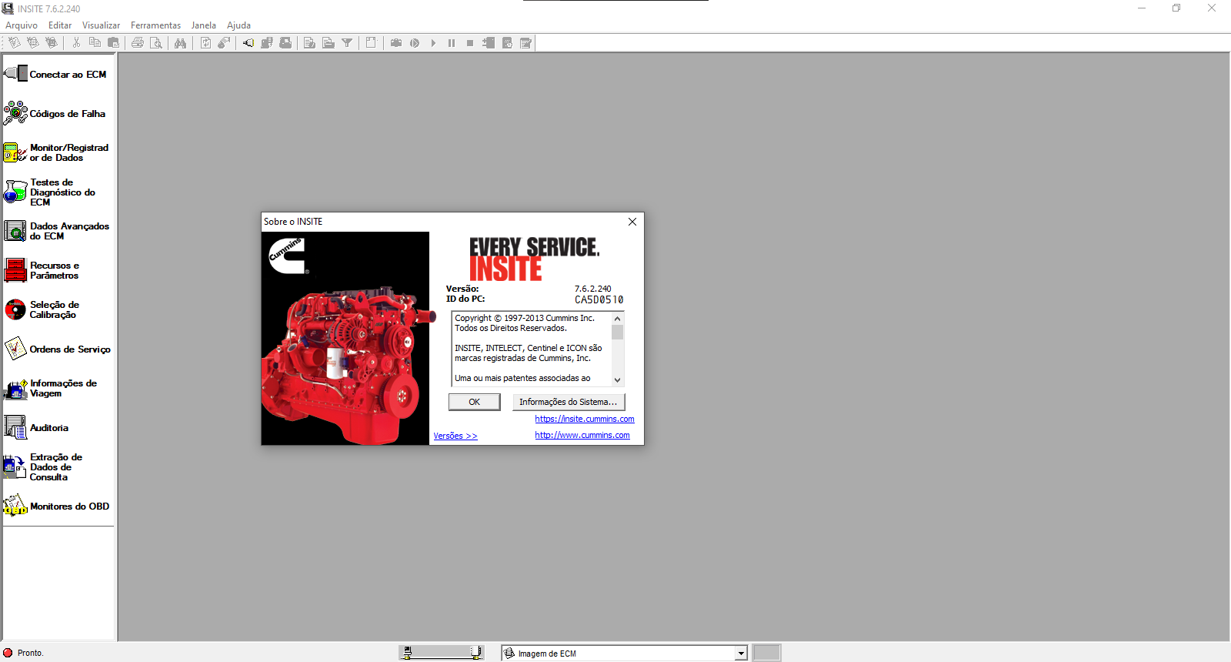The image size is (1231, 662).
Task: Expand the Imagem de ECM dropdown
Action: pos(741,654)
